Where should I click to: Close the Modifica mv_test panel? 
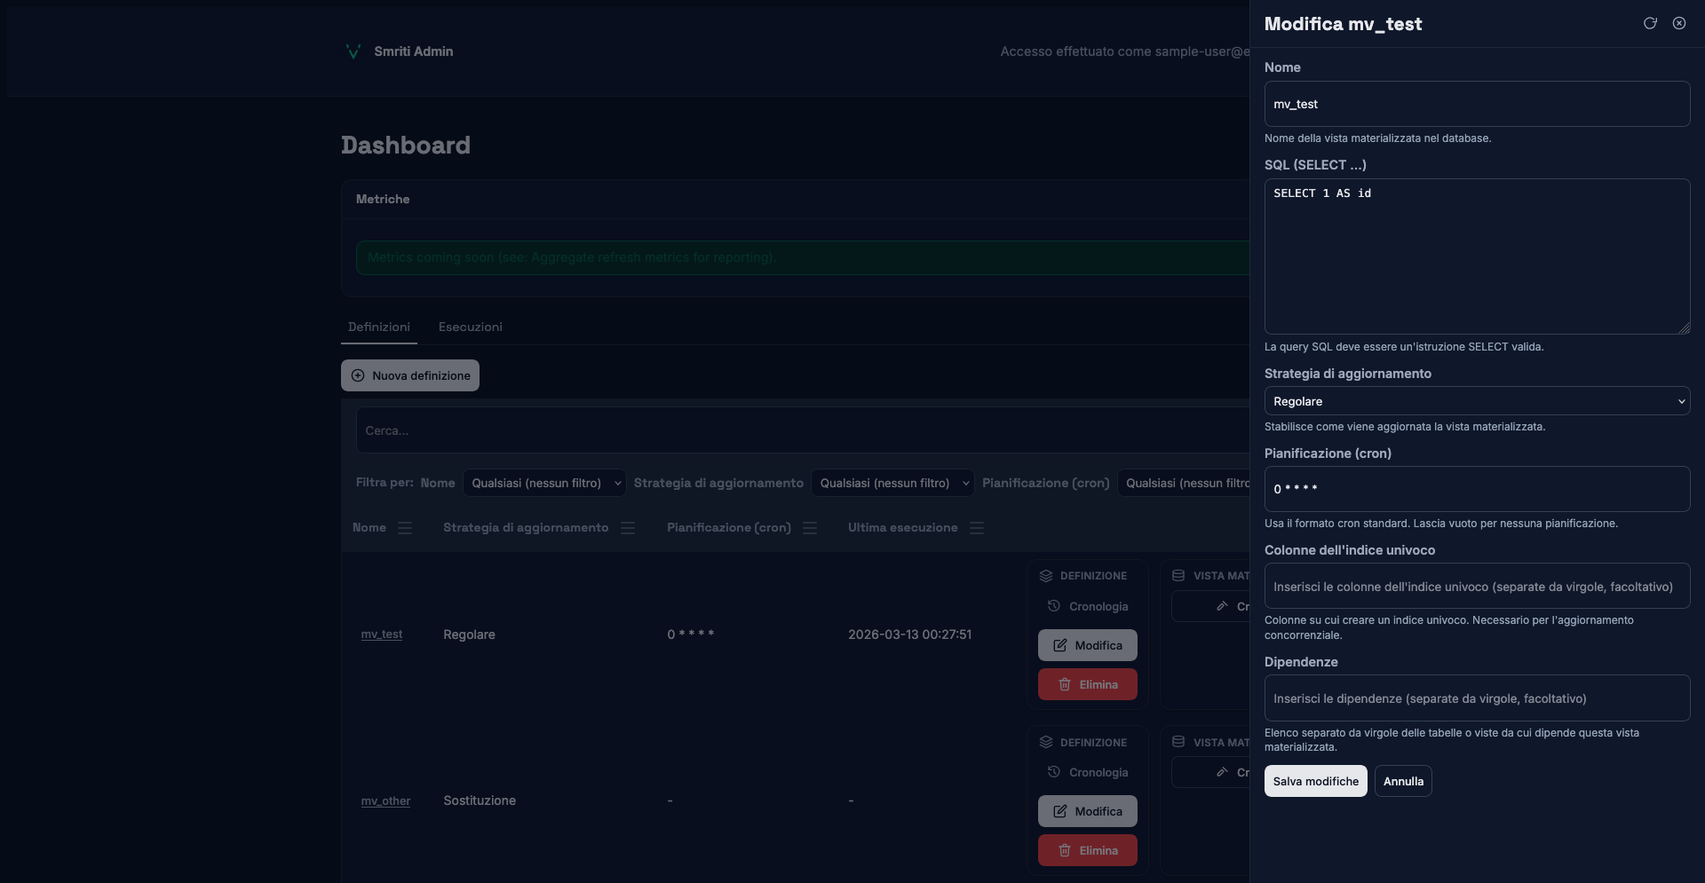click(x=1679, y=23)
